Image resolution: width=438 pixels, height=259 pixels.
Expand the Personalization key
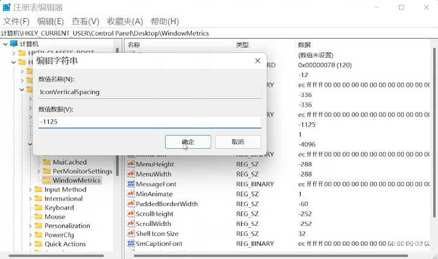[x=30, y=226]
